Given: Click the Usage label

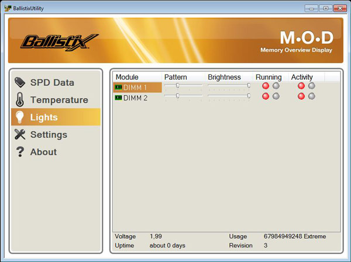Looking at the screenshot, I should [238, 236].
